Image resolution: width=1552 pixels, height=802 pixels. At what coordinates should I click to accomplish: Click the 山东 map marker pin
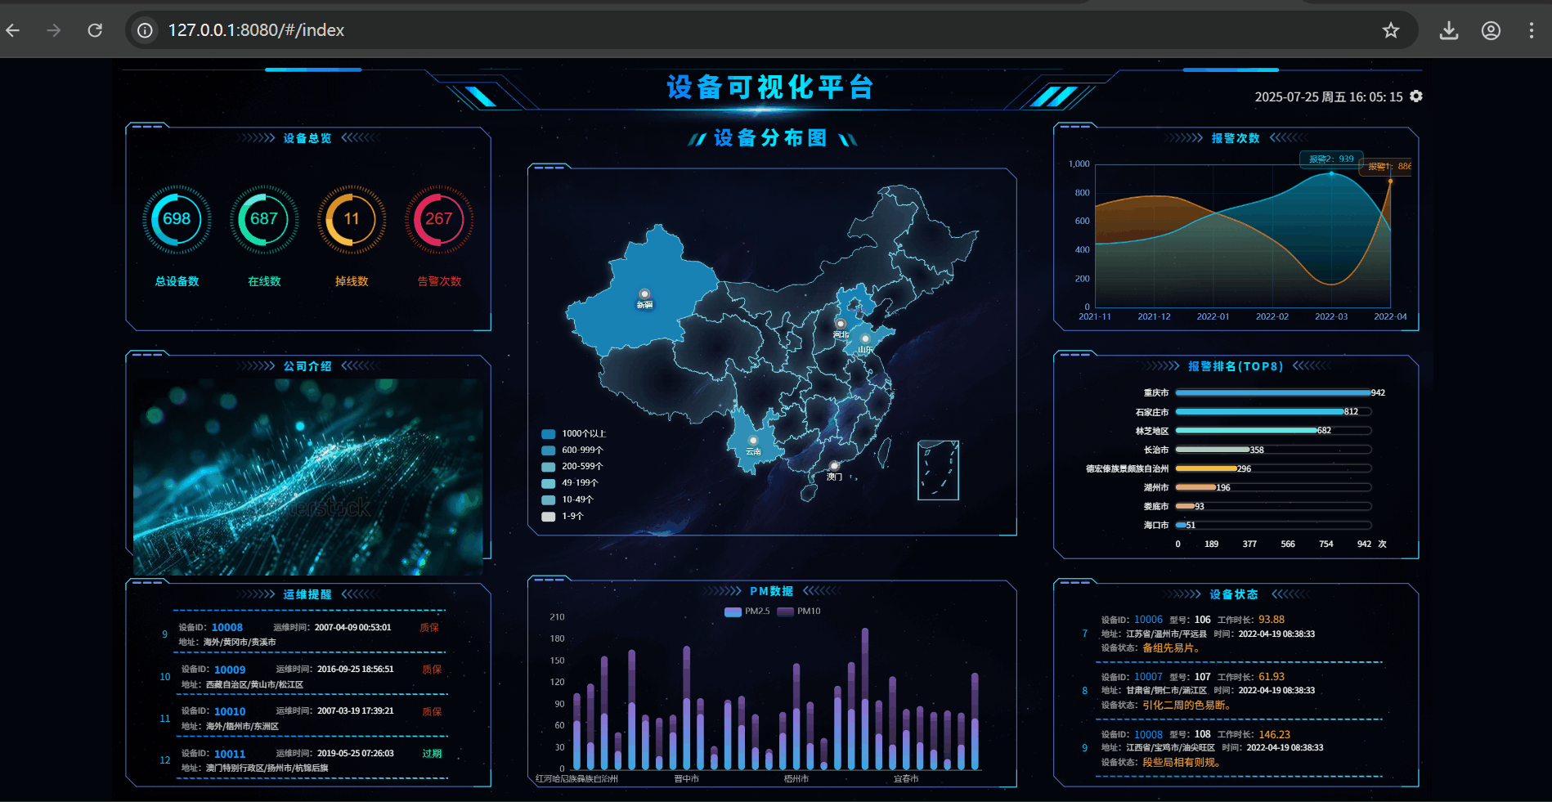864,338
